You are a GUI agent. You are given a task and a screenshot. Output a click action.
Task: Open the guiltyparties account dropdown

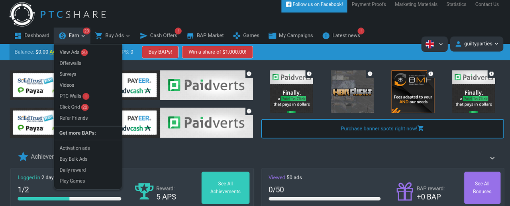(477, 44)
